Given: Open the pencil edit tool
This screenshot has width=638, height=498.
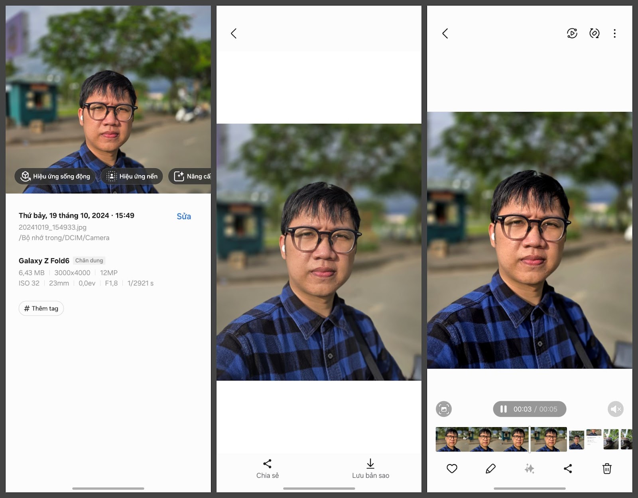Looking at the screenshot, I should (490, 469).
